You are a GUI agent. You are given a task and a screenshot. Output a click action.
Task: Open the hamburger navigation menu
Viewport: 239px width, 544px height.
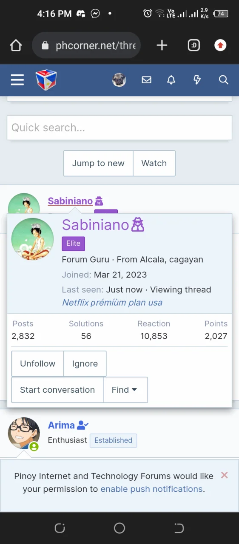(x=17, y=80)
